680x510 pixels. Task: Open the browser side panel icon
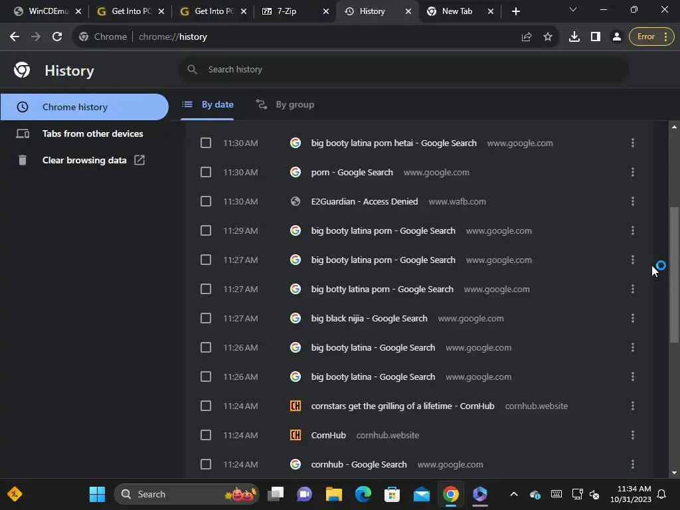(596, 37)
